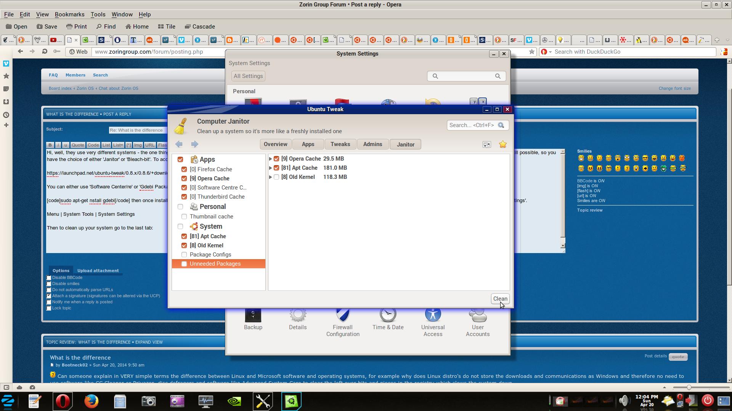The height and width of the screenshot is (411, 732).
Task: Select the Software Centre Cache item
Action: [218, 188]
